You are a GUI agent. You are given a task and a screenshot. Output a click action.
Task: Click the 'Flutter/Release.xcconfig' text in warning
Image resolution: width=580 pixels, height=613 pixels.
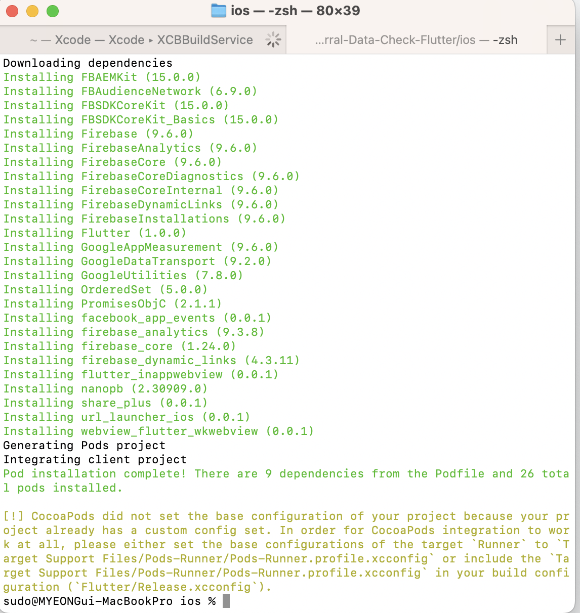[x=166, y=587]
